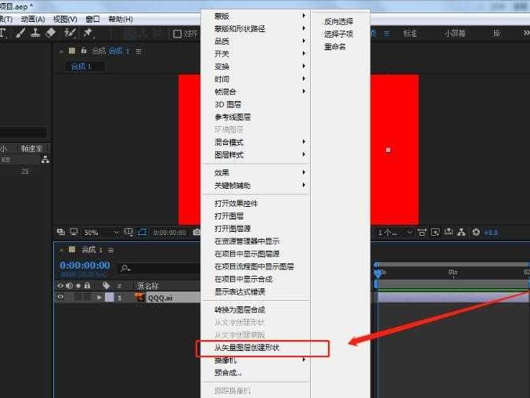
Task: Click the time navigator bar above ruler
Action: click(x=452, y=264)
